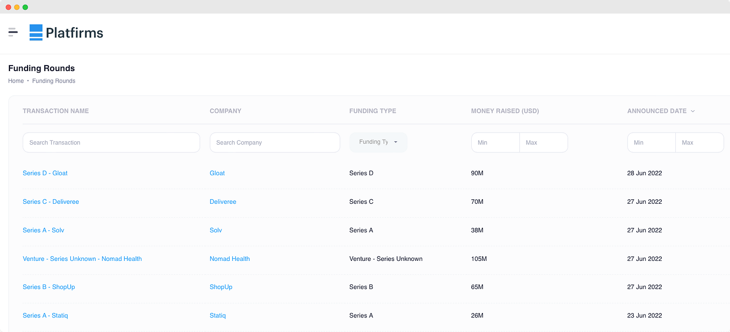Image resolution: width=730 pixels, height=332 pixels.
Task: Open the Gloat company link
Action: point(217,173)
